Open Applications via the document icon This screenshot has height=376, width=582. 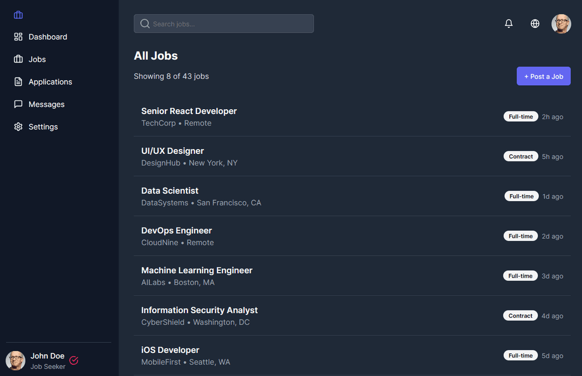point(17,81)
